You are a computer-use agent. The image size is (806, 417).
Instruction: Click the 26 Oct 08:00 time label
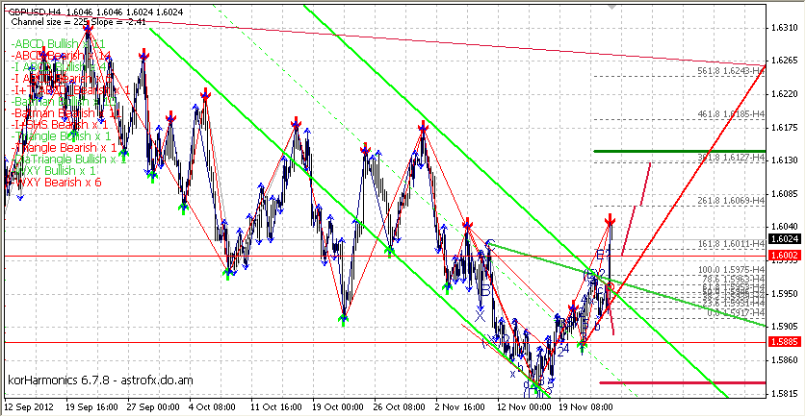[x=400, y=407]
